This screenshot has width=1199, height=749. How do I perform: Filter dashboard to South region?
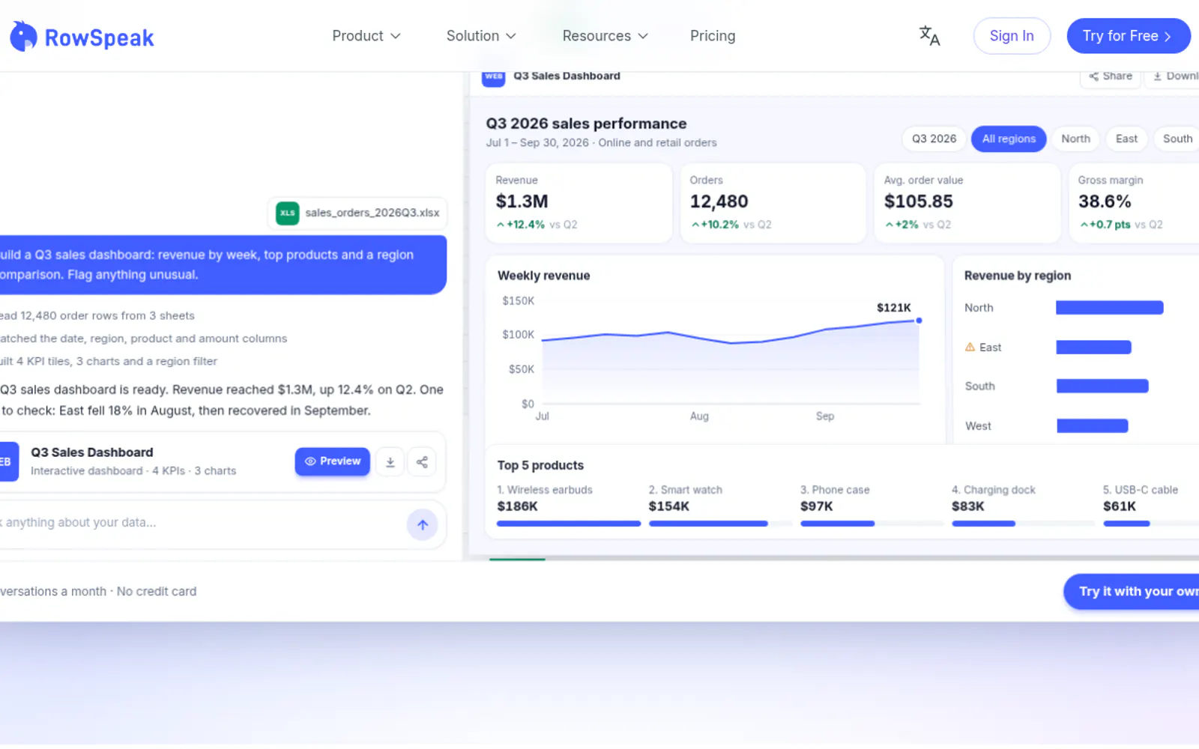coord(1177,139)
